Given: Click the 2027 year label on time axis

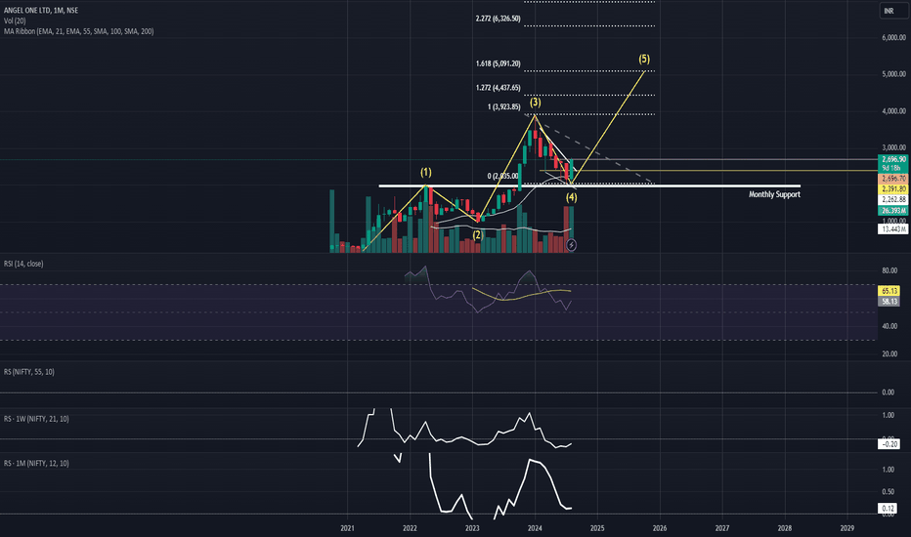Looking at the screenshot, I should pos(722,528).
